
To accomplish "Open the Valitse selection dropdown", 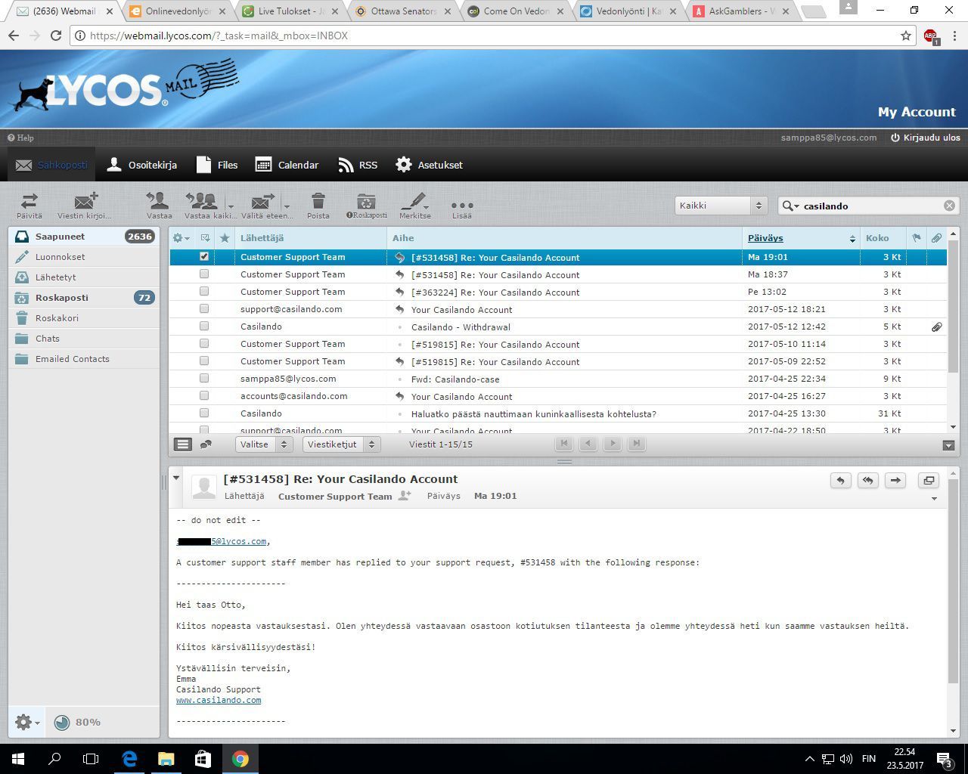I will pyautogui.click(x=263, y=444).
